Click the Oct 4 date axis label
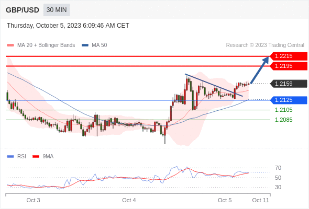The width and height of the screenshot is (309, 209). (129, 200)
